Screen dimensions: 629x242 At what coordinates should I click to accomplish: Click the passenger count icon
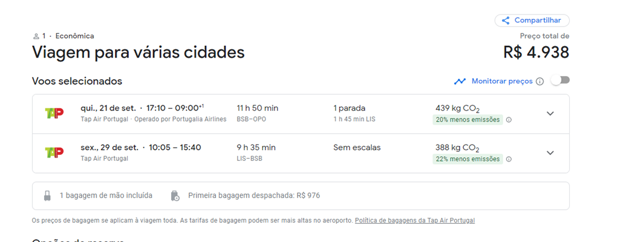(36, 36)
